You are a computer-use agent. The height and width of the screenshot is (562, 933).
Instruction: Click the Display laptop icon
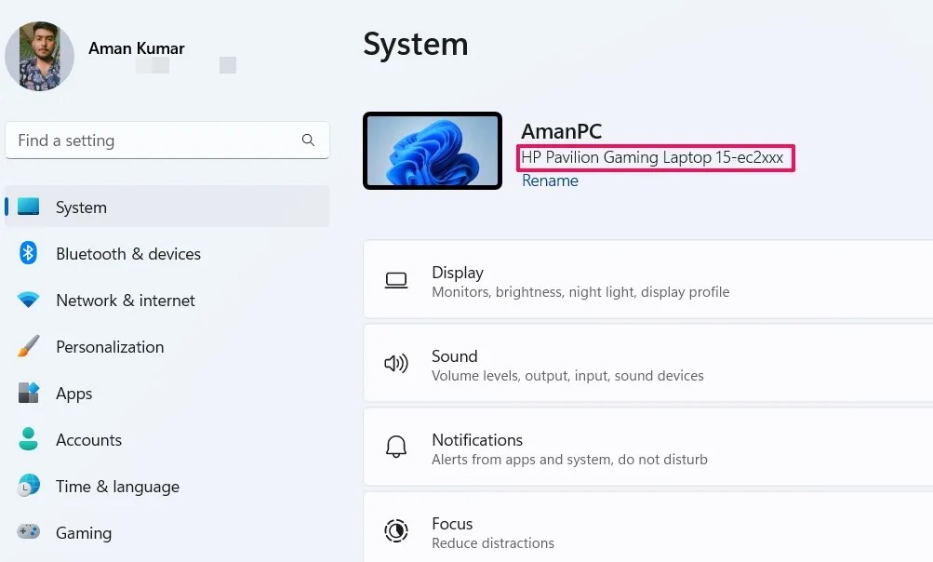395,280
